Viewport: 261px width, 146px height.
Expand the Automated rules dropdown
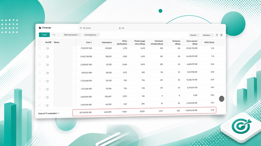(91, 35)
